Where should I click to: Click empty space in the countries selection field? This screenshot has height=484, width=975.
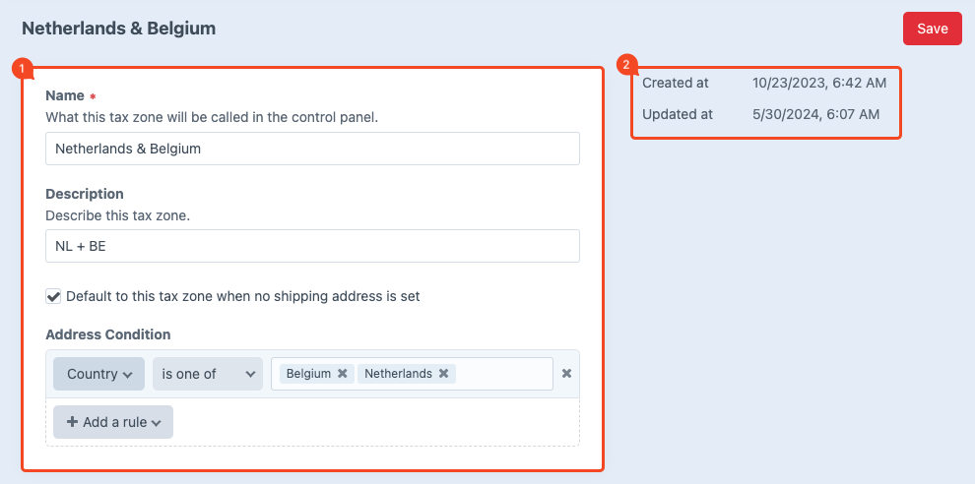(x=502, y=374)
